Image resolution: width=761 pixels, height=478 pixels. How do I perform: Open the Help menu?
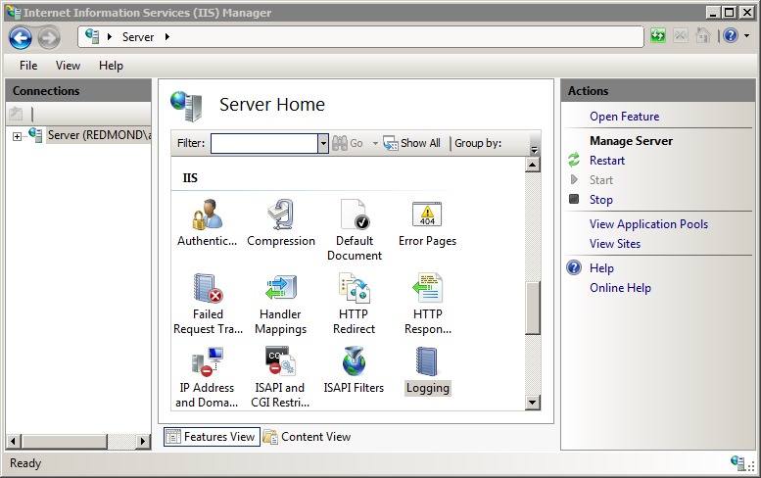pyautogui.click(x=111, y=66)
